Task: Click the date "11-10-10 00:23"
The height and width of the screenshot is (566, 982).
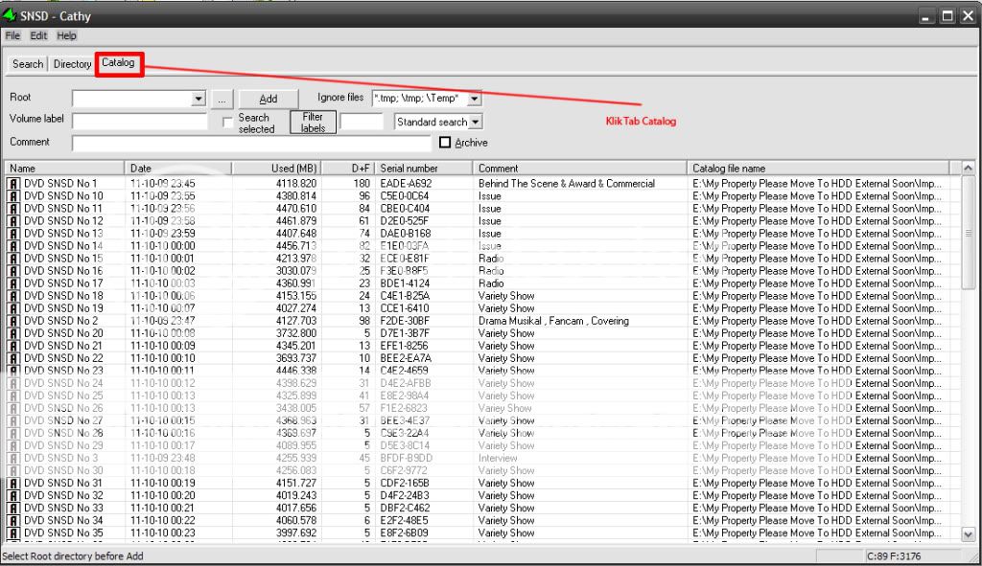Action: point(163,533)
